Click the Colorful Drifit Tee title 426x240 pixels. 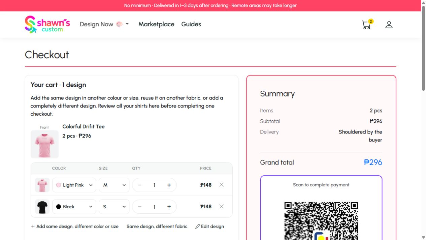[x=84, y=126]
